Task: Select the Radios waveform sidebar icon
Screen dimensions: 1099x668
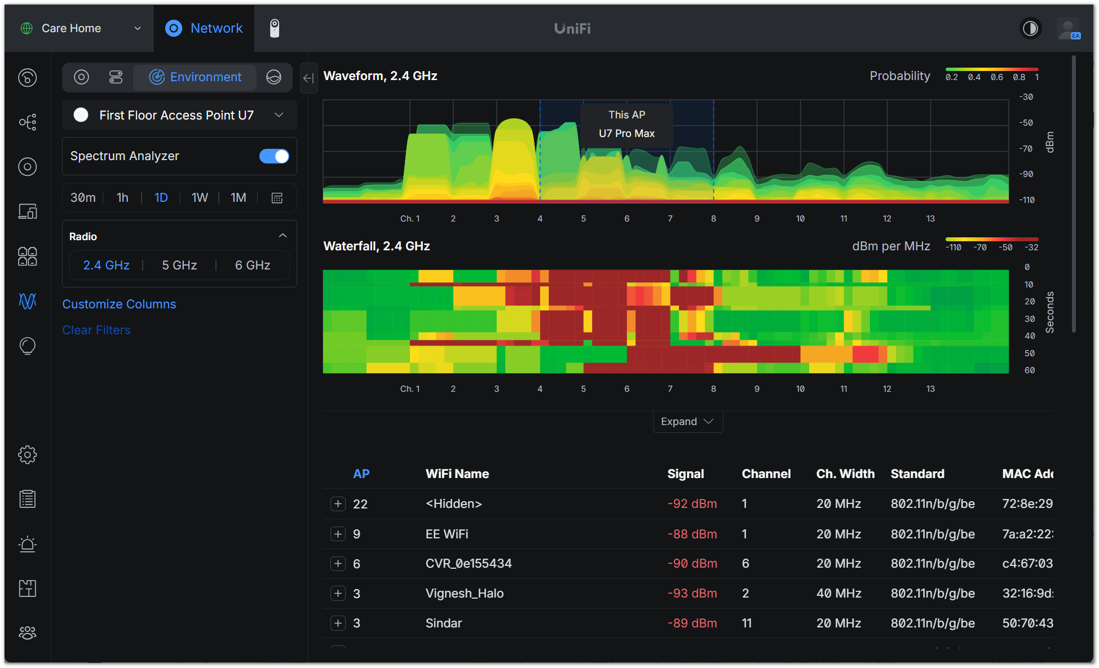Action: click(x=27, y=301)
